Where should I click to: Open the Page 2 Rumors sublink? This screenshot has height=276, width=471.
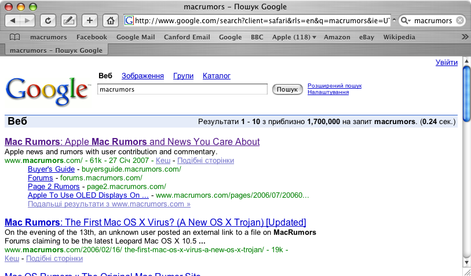pos(53,186)
